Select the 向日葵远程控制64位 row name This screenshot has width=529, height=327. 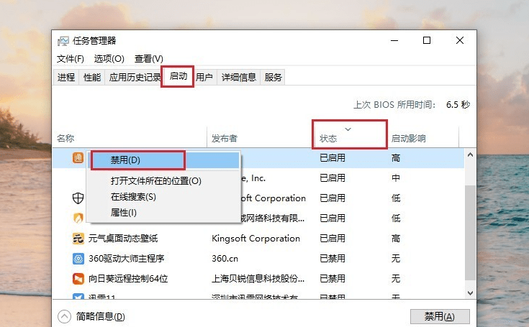click(x=128, y=279)
